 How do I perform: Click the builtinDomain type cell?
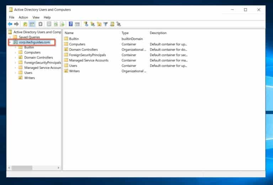point(132,39)
